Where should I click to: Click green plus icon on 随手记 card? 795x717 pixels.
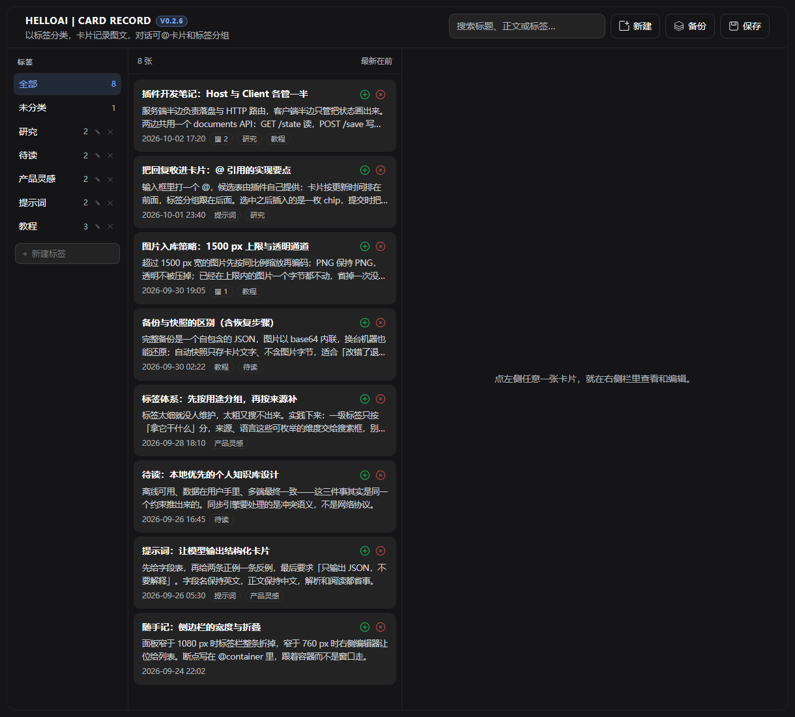[x=365, y=627]
